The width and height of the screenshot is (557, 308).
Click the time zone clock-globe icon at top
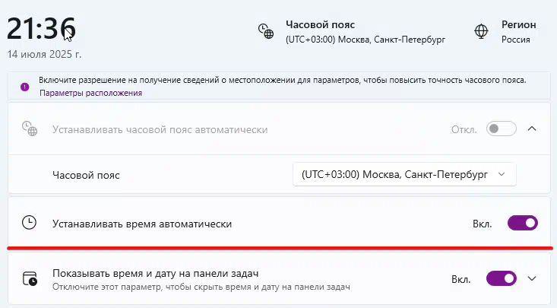(x=266, y=31)
